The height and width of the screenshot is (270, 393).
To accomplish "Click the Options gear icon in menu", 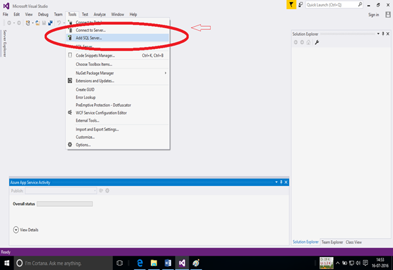I will [70, 145].
